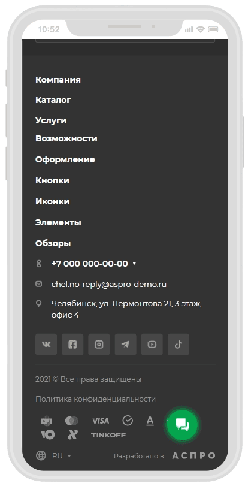
Task: Open Политика конфиденциальности link
Action: 95,399
